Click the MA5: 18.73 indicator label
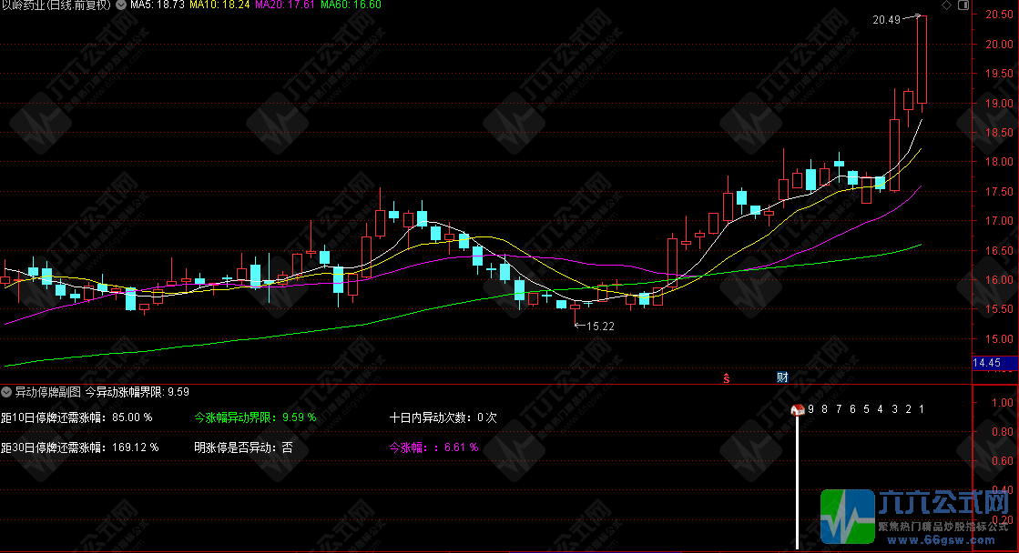The image size is (1019, 553). 158,5
